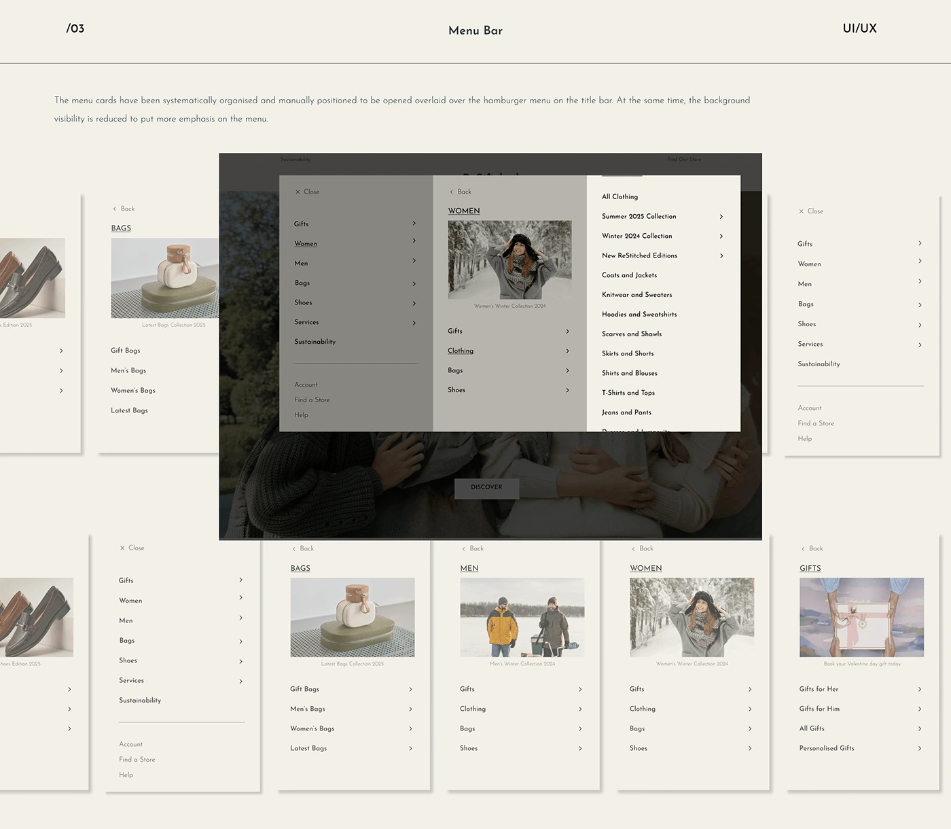951x829 pixels.
Task: Select underlined Women in dimmed overlay menu
Action: [306, 244]
